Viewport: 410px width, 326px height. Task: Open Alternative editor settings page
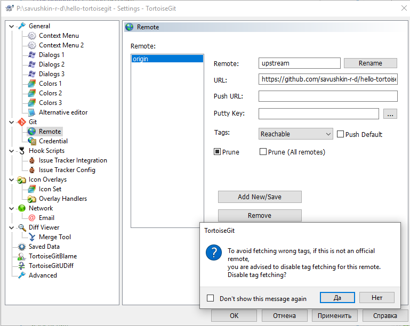(x=63, y=112)
